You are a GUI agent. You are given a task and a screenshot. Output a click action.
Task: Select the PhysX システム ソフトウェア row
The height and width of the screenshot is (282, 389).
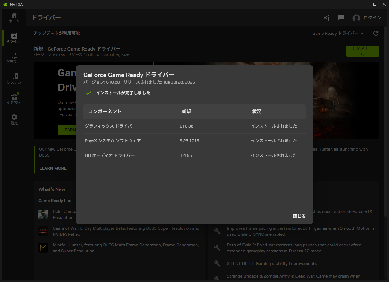pos(194,141)
